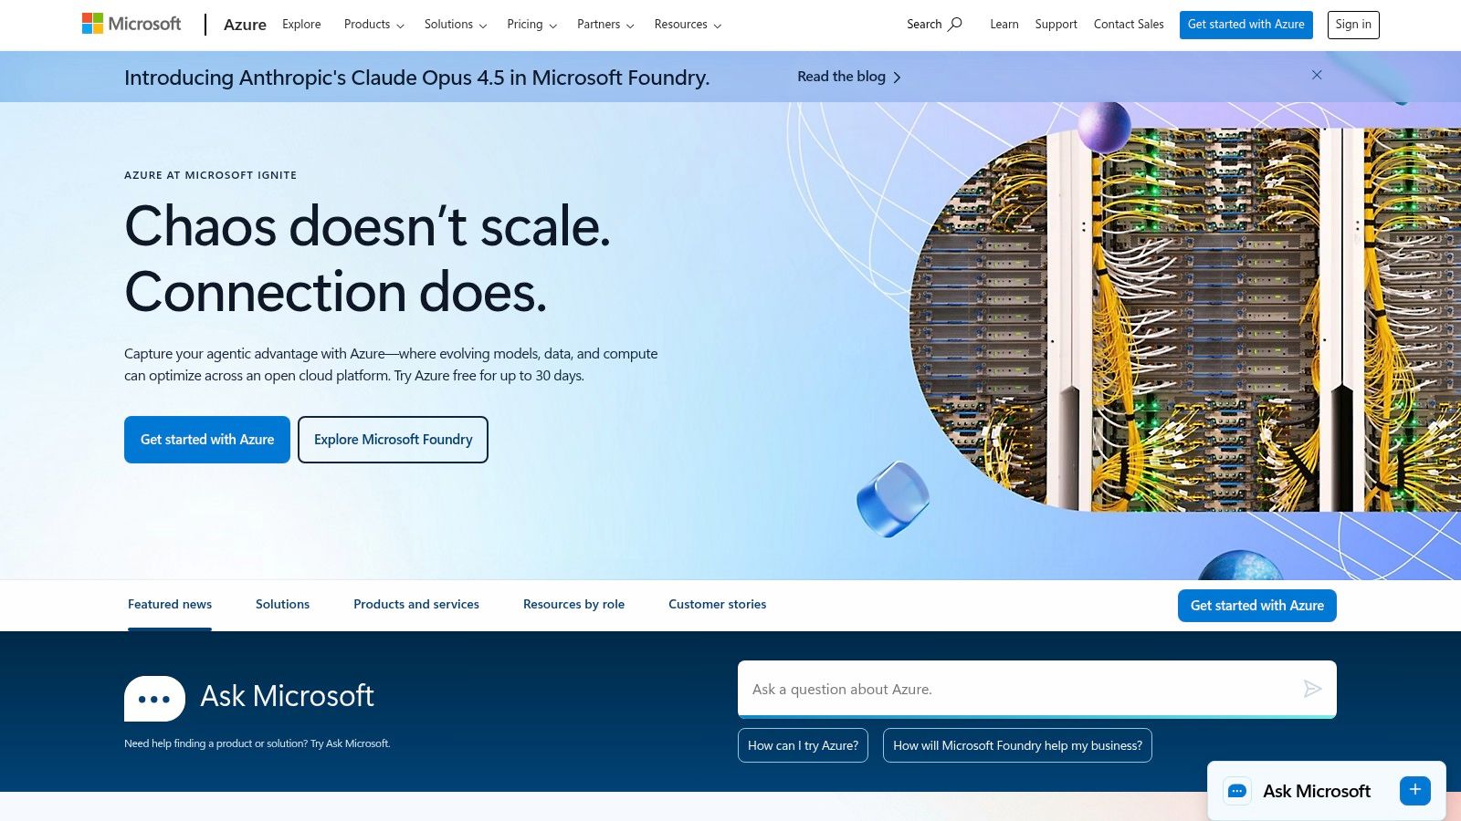Click the speech bubble icon beside Ask Microsoft
The width and height of the screenshot is (1461, 821).
click(x=154, y=697)
